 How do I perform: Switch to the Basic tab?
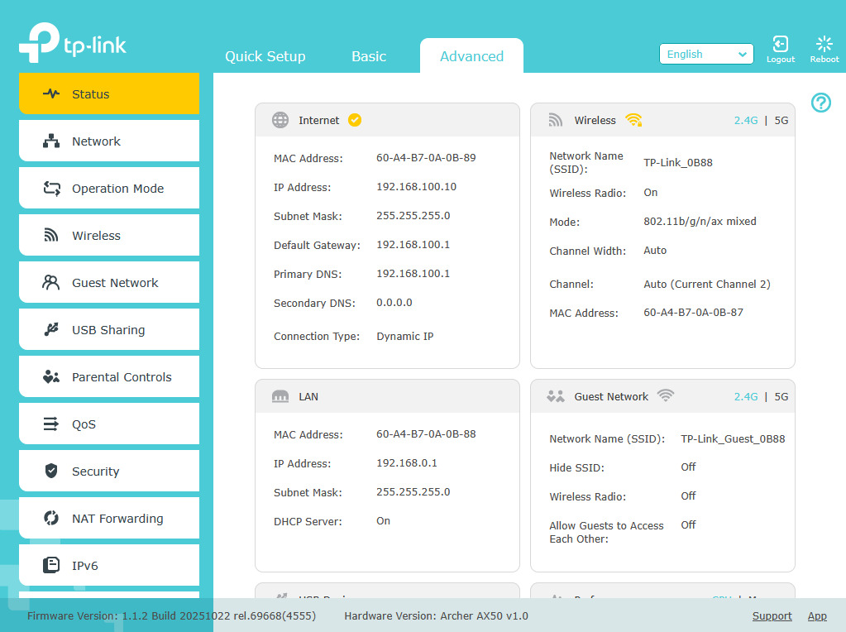click(x=369, y=56)
